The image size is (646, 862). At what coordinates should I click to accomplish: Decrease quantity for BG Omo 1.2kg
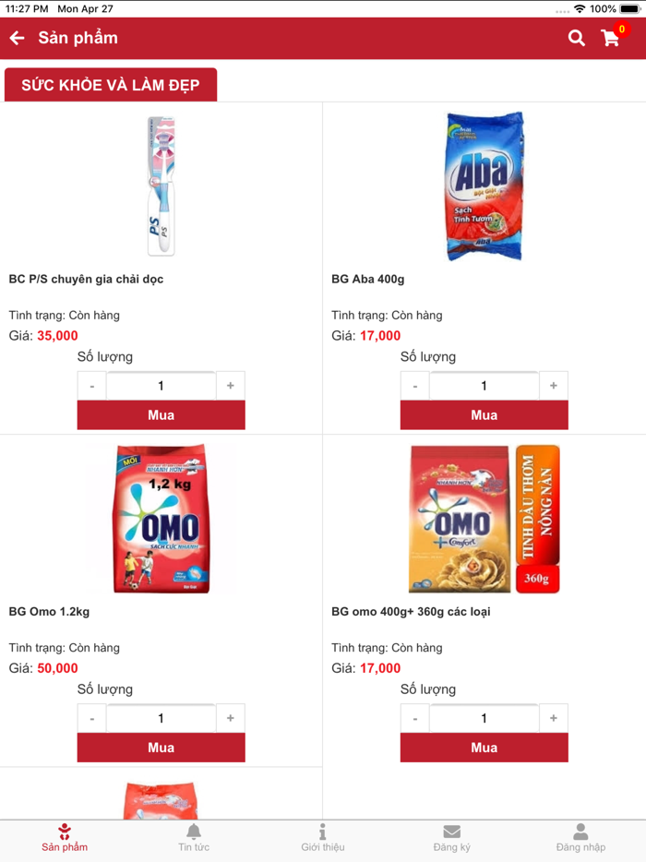tap(91, 717)
